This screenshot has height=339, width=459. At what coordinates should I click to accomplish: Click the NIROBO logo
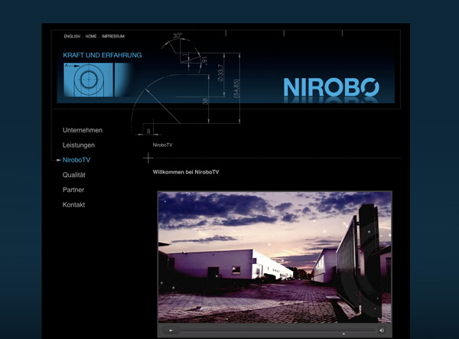(331, 87)
